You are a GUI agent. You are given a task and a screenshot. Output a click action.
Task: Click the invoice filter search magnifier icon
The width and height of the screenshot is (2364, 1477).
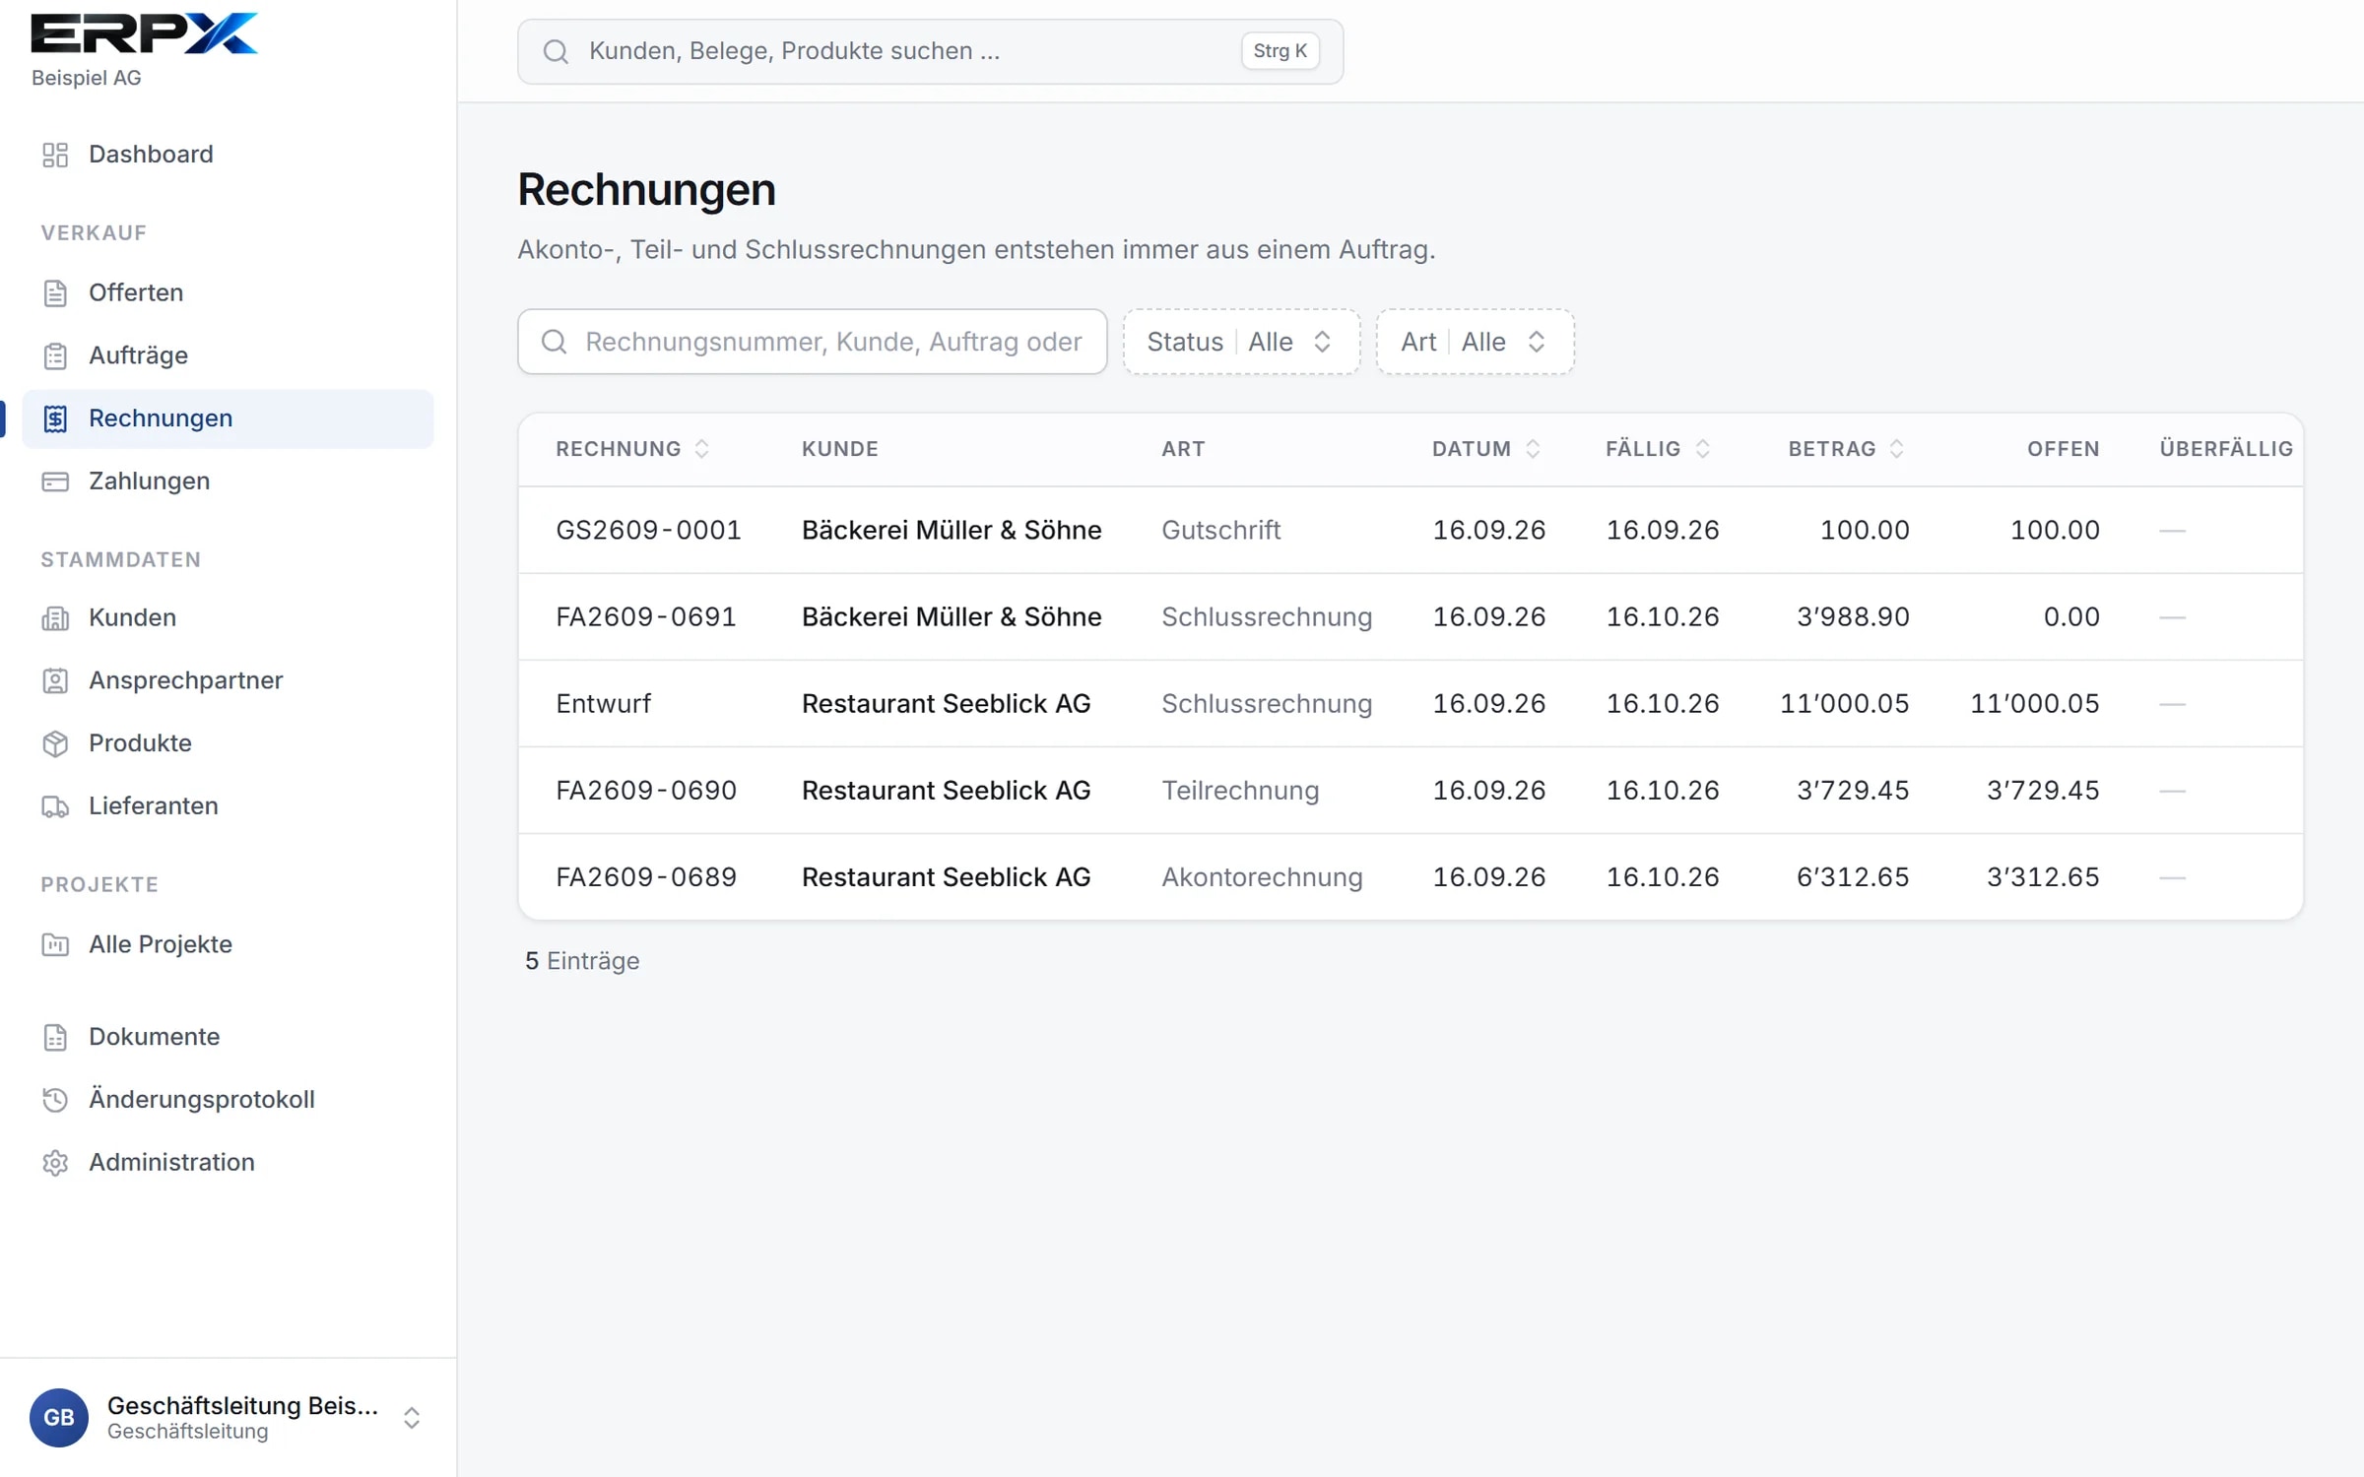pos(555,342)
